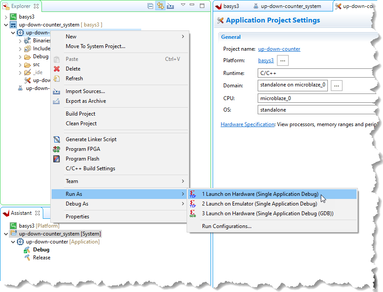
Task: Click Import Sources icon in context menu
Action: tap(56, 91)
